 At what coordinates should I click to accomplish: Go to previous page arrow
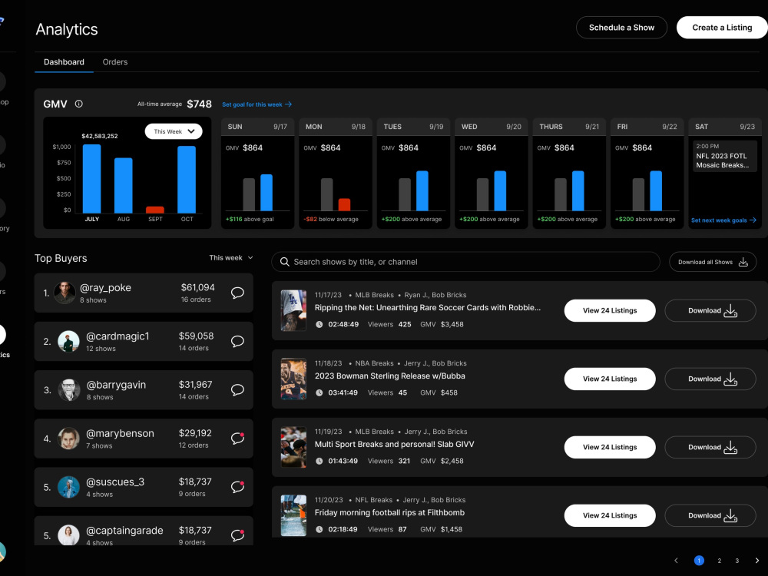click(676, 561)
